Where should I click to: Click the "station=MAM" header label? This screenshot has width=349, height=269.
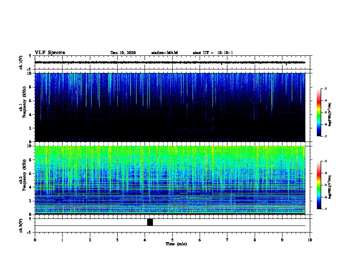[x=164, y=53]
